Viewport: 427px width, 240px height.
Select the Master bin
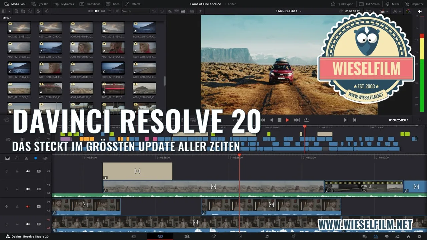point(7,18)
